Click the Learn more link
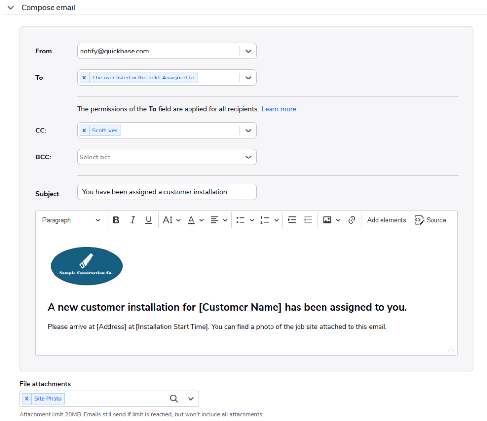 279,109
